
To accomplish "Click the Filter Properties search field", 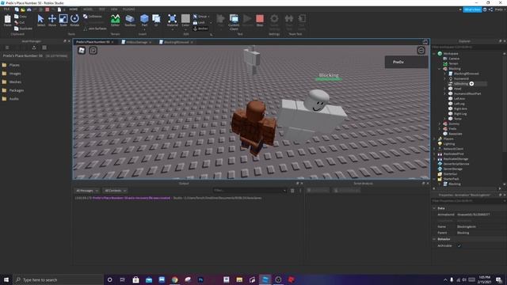I will click(x=468, y=201).
